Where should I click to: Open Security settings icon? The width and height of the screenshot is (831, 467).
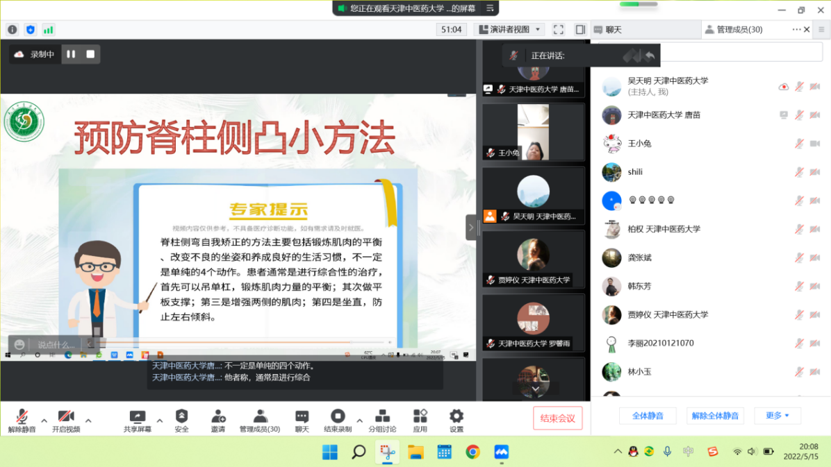182,421
